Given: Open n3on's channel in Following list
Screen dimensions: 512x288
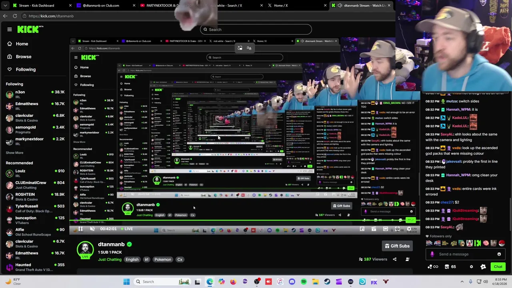Looking at the screenshot, I should (x=35, y=94).
